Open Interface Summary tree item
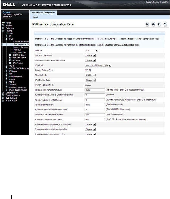The image size is (170, 199). 21,47
